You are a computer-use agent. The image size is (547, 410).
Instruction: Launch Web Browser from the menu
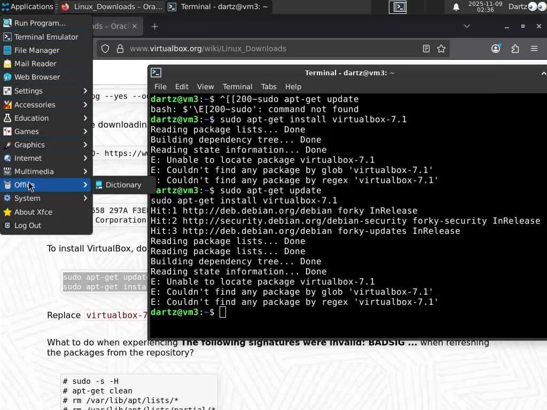pyautogui.click(x=46, y=77)
